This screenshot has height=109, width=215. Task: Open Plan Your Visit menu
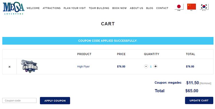(x=75, y=8)
